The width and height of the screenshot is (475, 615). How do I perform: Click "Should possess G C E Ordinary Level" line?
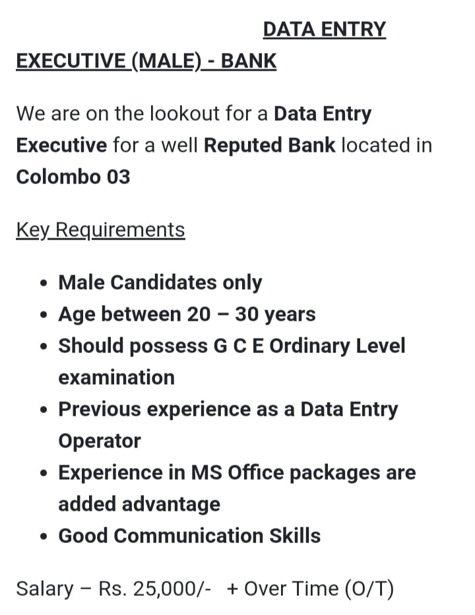(x=232, y=346)
